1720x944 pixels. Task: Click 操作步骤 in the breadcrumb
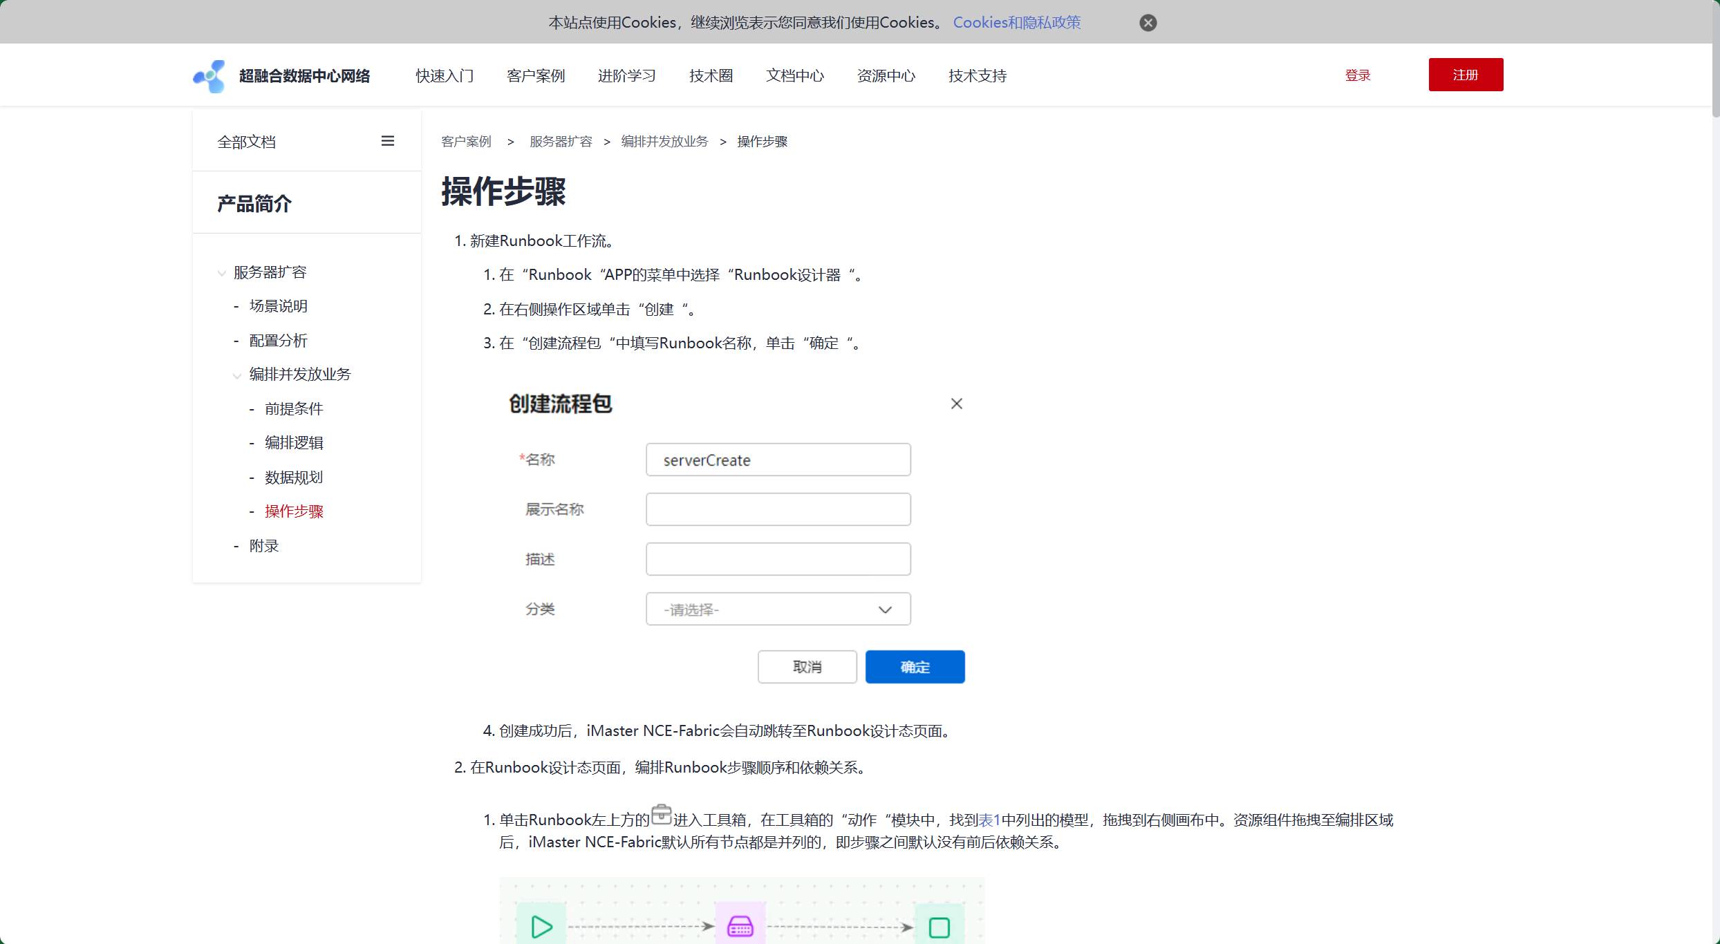click(x=763, y=142)
